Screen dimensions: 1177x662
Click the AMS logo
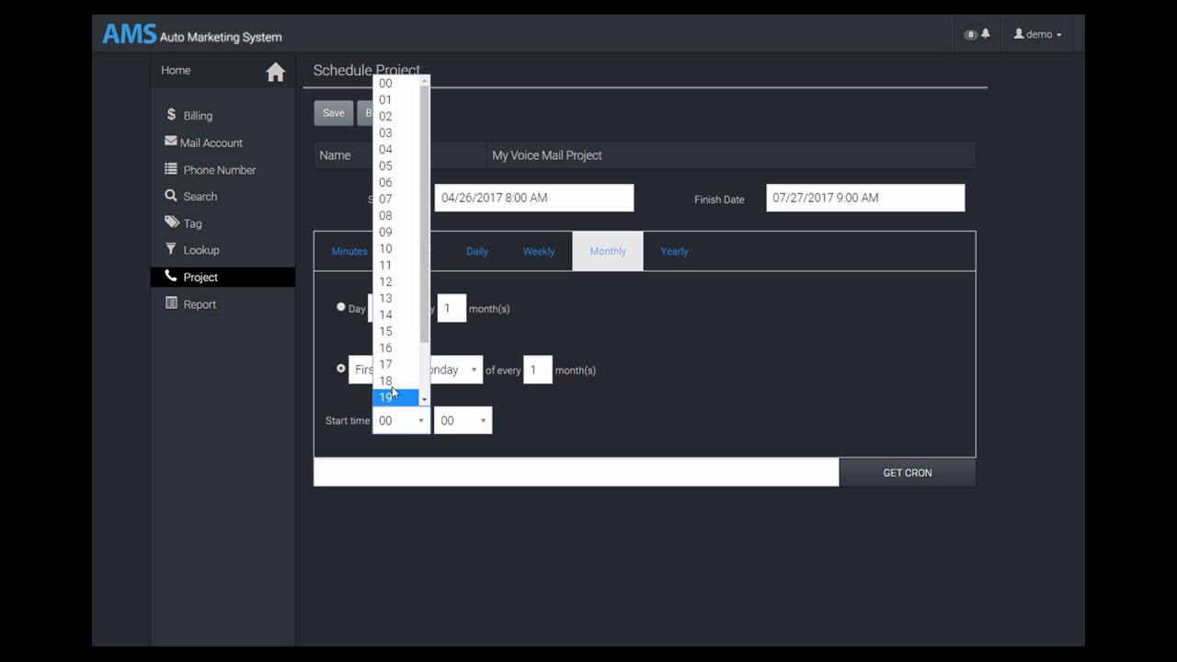pos(129,34)
